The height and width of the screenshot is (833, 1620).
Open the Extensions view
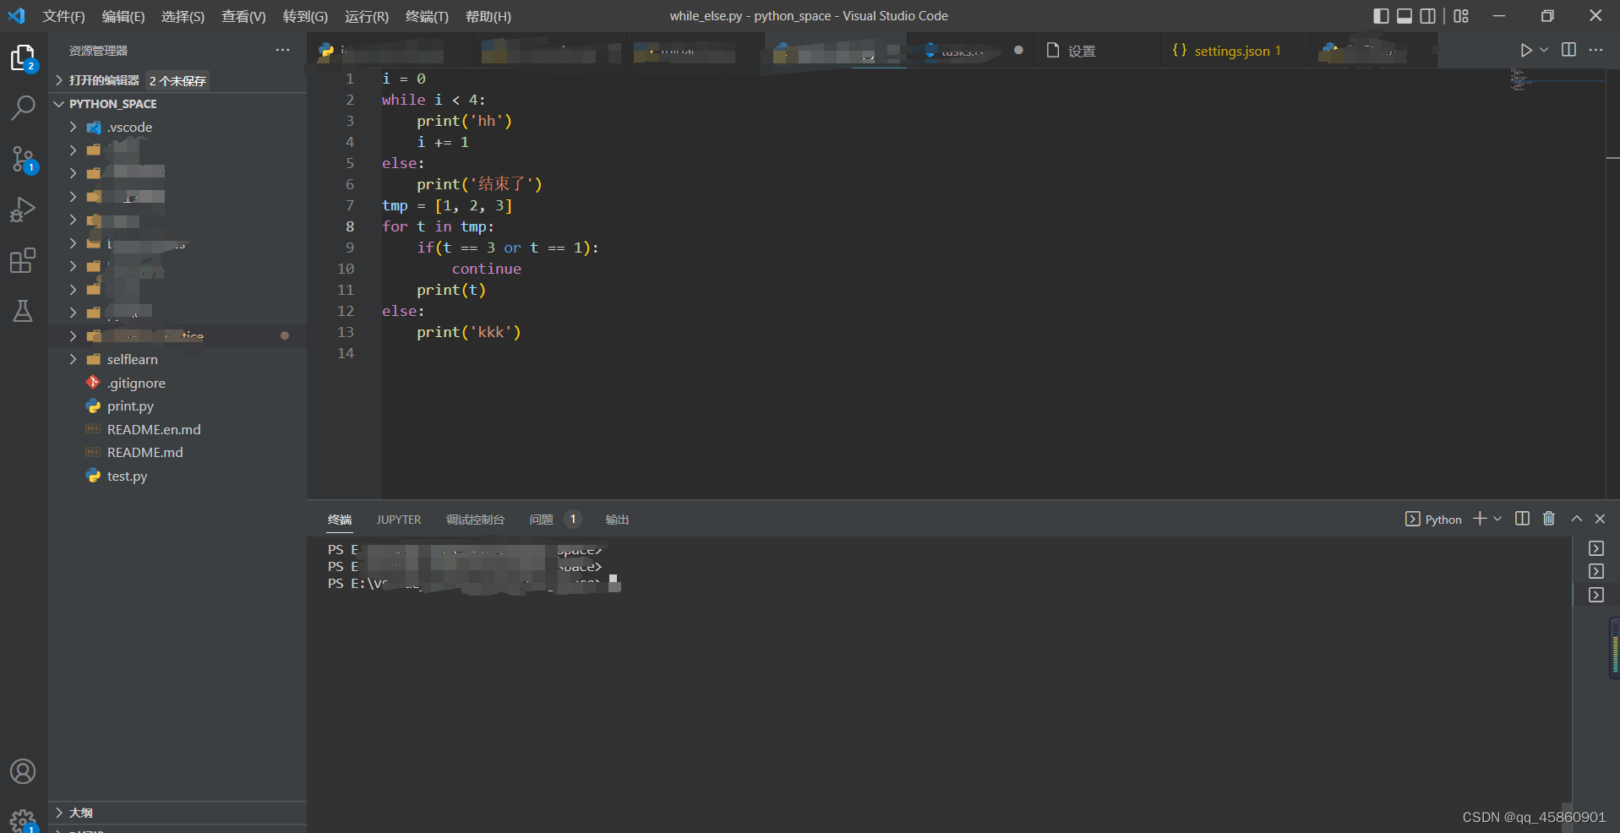[x=23, y=260]
